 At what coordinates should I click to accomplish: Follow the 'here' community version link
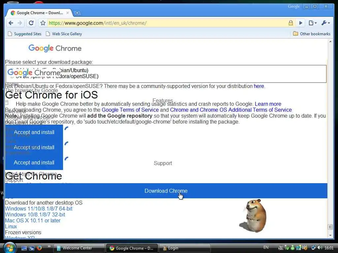[x=259, y=86]
